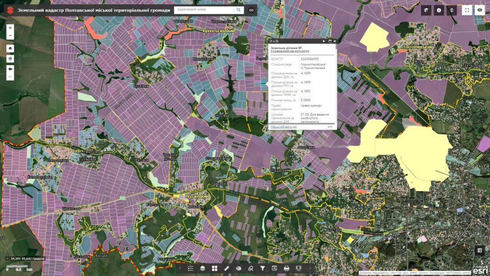Go to the default home extent
Image resolution: width=490 pixels, height=276 pixels.
coord(10,48)
